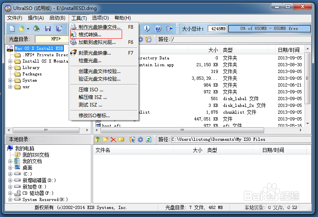318x217 pixels.
Task: Expand the System folder node
Action: pos(10,80)
